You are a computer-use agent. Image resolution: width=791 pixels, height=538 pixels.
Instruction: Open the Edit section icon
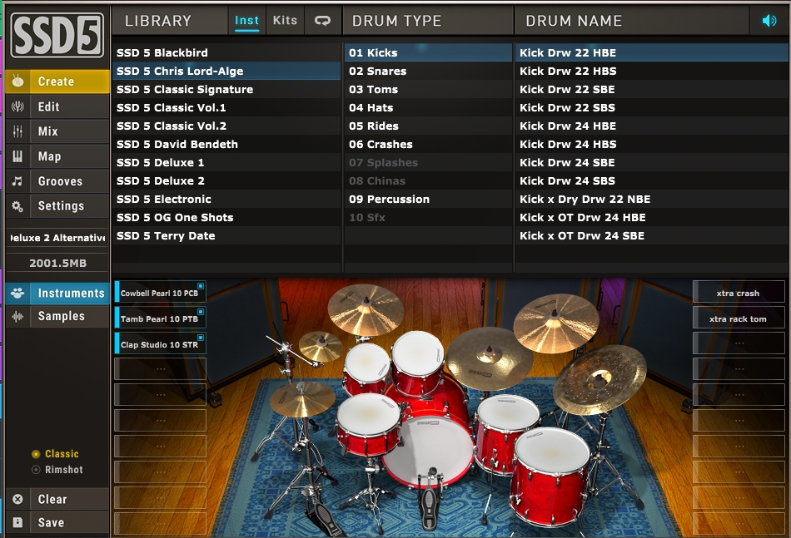[x=17, y=106]
